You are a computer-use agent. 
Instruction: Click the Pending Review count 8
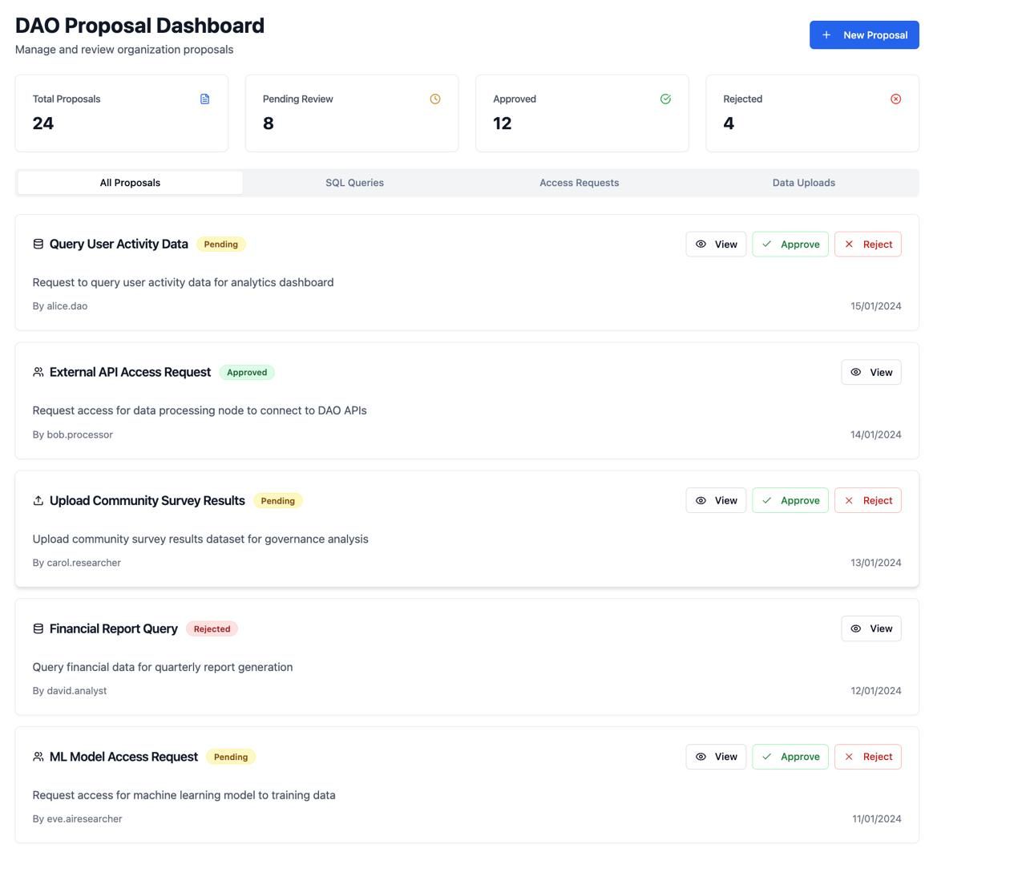[269, 123]
